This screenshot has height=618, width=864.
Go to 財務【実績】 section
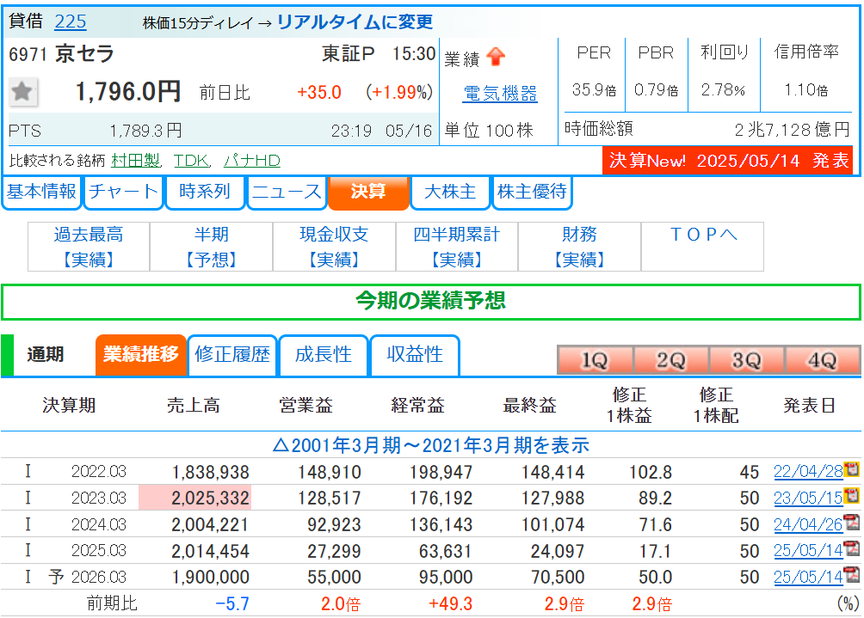coord(580,247)
